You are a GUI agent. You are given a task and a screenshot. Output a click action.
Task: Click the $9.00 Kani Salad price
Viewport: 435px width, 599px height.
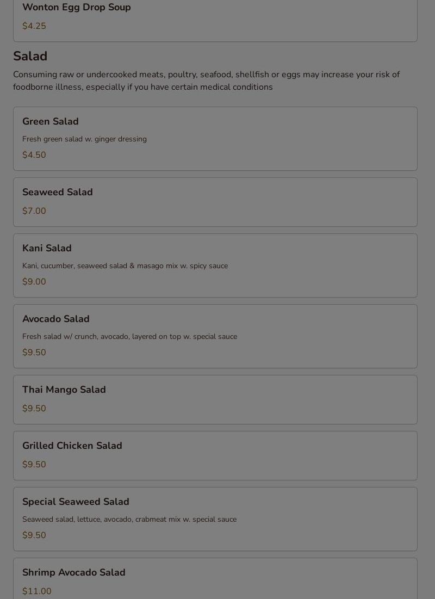[34, 282]
